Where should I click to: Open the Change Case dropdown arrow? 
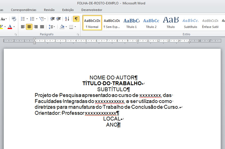click(6, 19)
